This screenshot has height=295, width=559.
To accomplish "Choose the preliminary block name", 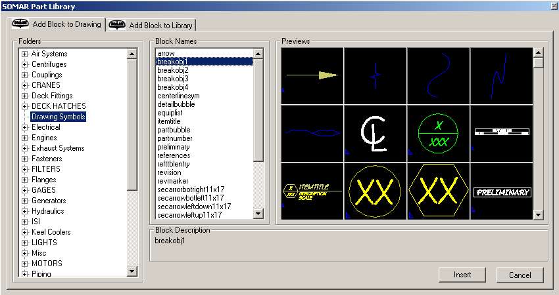I will pyautogui.click(x=174, y=147).
